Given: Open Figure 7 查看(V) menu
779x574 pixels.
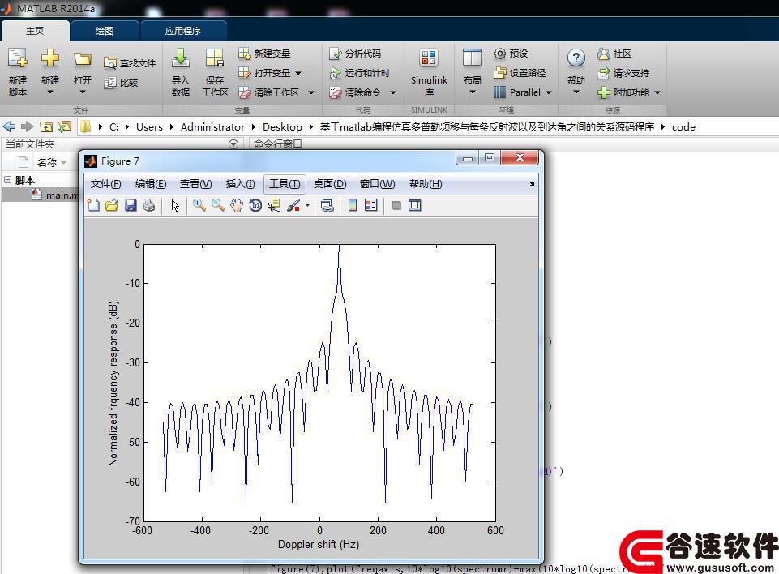Looking at the screenshot, I should point(195,184).
